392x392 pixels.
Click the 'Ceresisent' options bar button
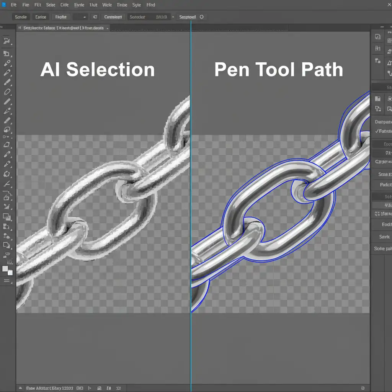tap(113, 17)
